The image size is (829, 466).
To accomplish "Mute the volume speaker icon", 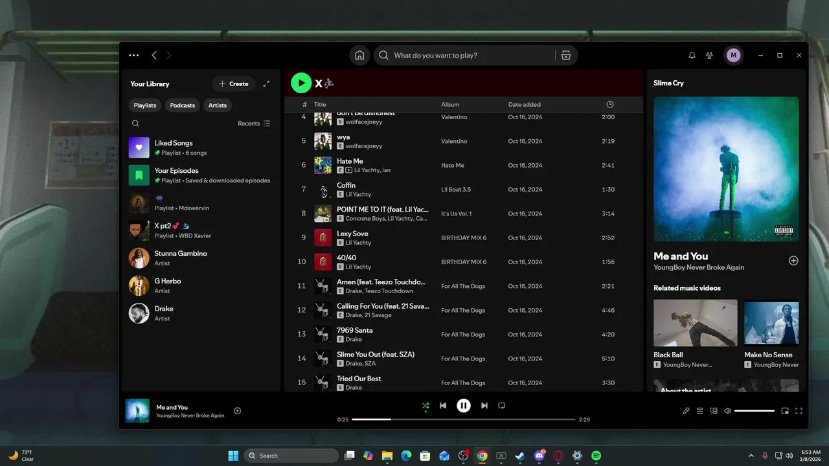I will (x=727, y=410).
